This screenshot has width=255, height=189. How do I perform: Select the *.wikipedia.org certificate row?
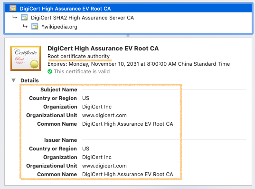click(x=128, y=27)
